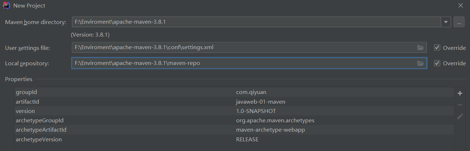Select the archetypeVersion property row
The width and height of the screenshot is (470, 151).
(x=234, y=140)
